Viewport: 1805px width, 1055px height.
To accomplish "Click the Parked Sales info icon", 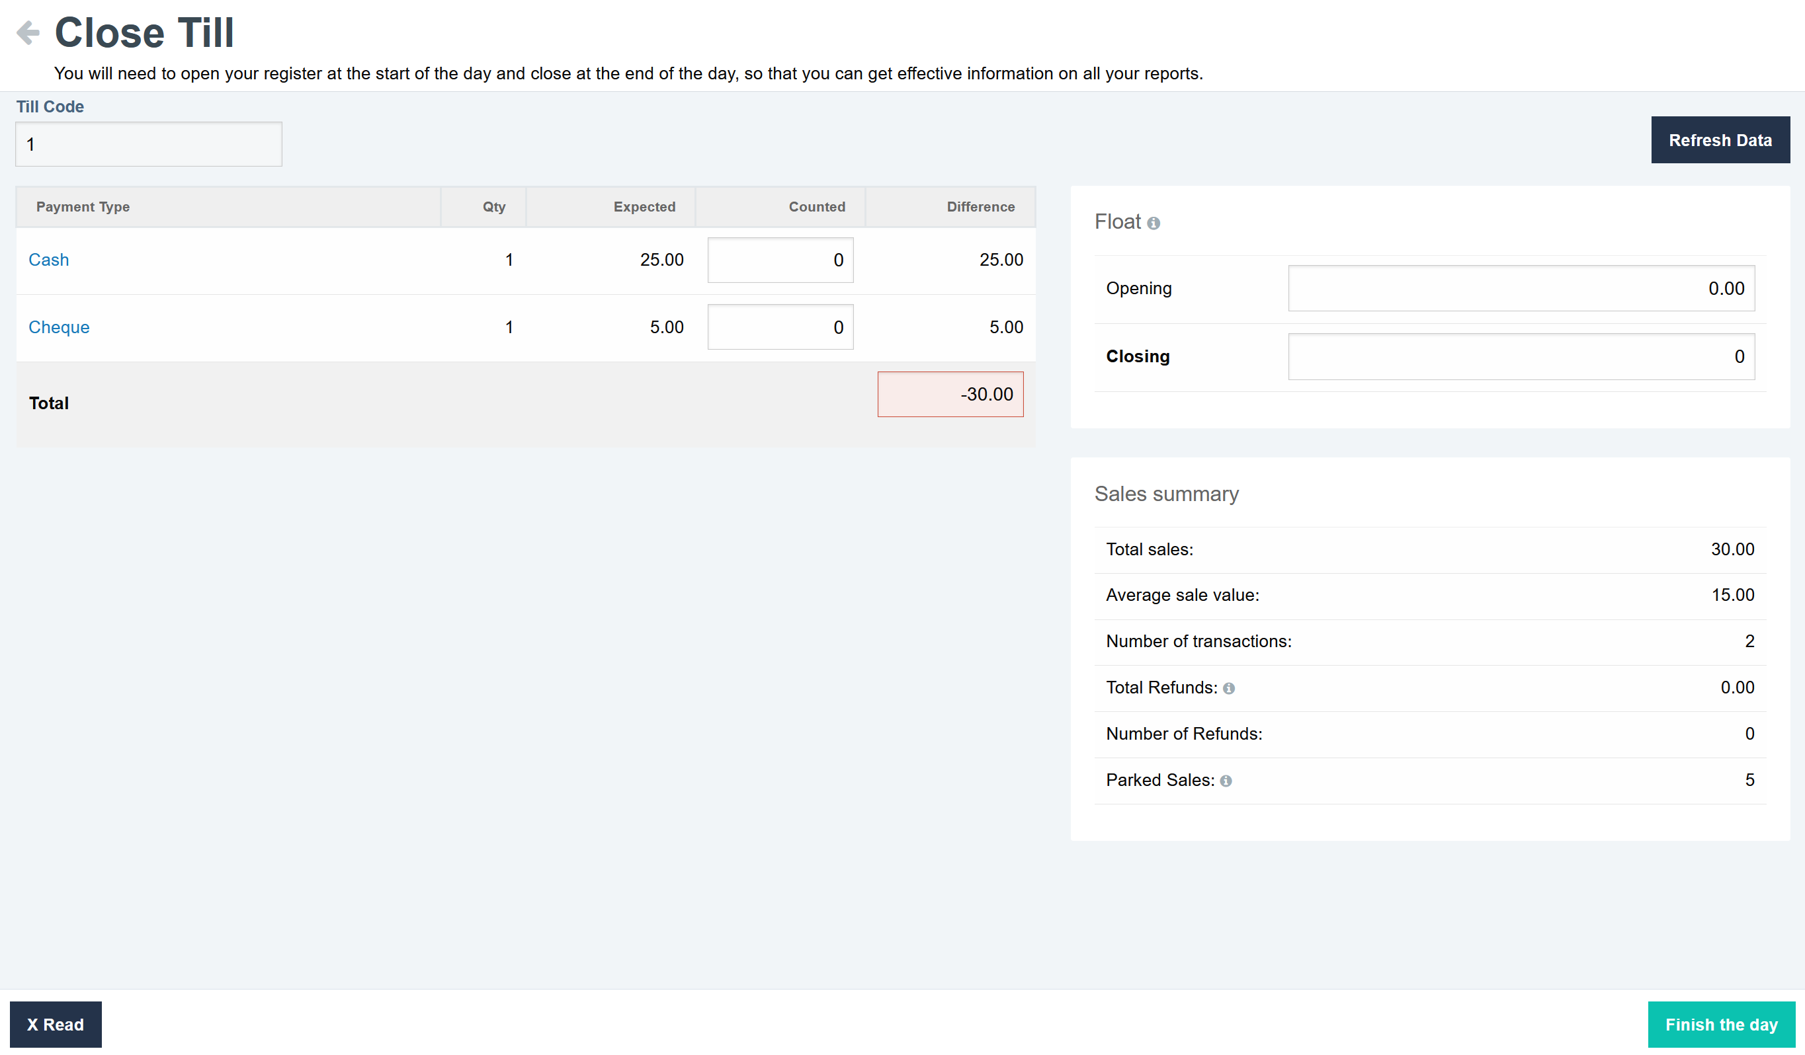I will 1226,781.
